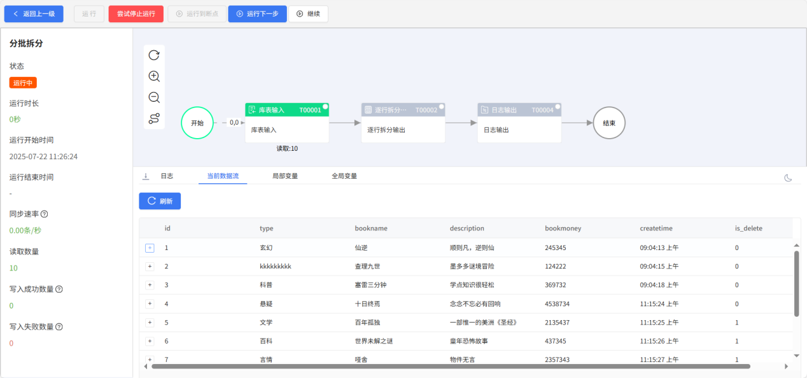
Task: Click the is_delete column header
Action: tap(748, 228)
